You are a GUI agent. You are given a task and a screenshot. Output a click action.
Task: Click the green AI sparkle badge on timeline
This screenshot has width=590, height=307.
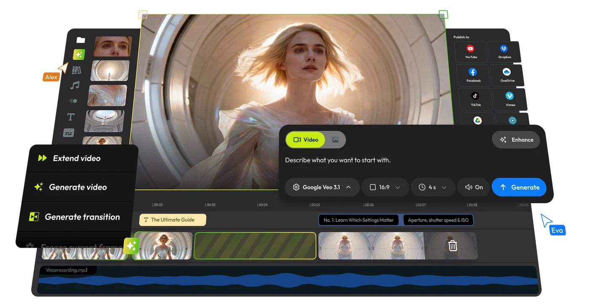(131, 246)
